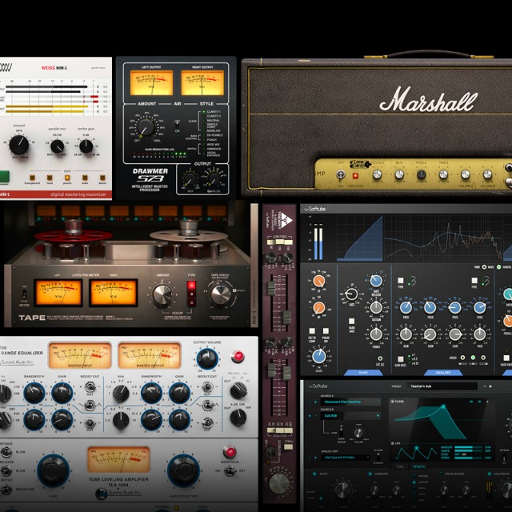The width and height of the screenshot is (512, 512).
Task: Go to next preset with right arrow
Action: [490, 386]
